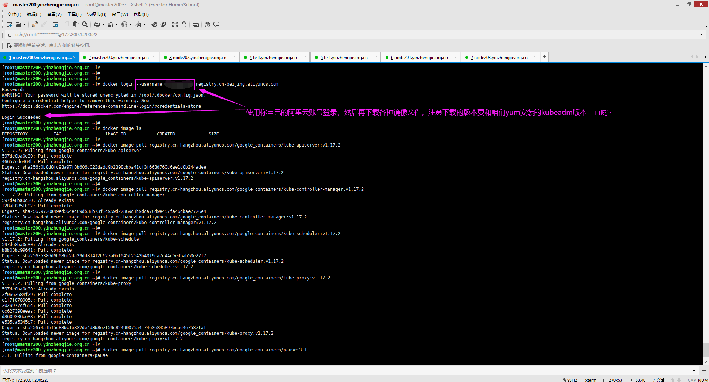Click the chat feedback bubble icon
The height and width of the screenshot is (382, 709).
[x=216, y=24]
